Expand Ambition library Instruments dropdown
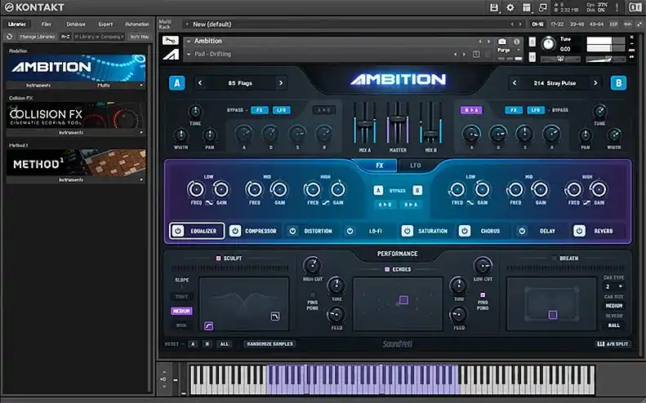Image resolution: width=646 pixels, height=403 pixels. (38, 85)
